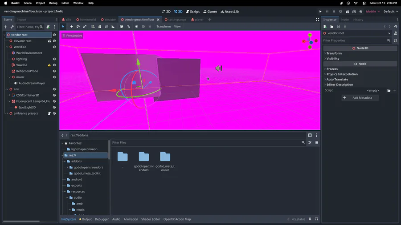Toggle visibility of World3D node
Image resolution: width=401 pixels, height=225 pixels.
[54, 47]
